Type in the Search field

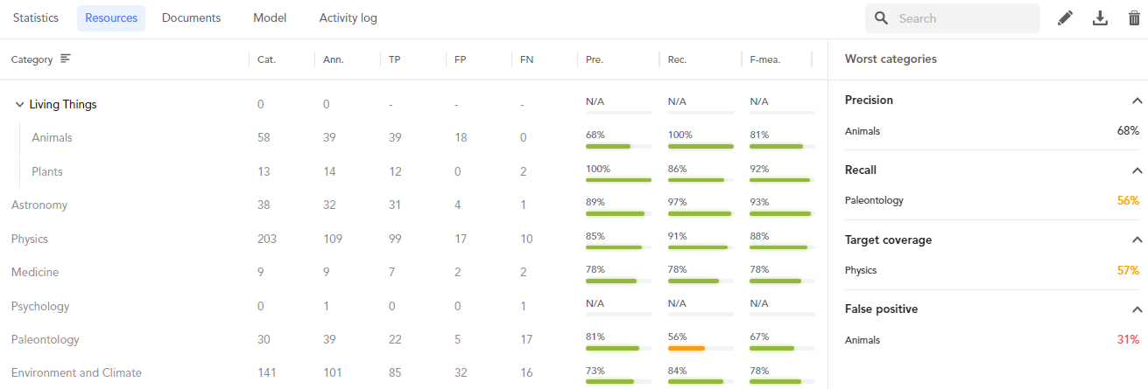coord(963,18)
